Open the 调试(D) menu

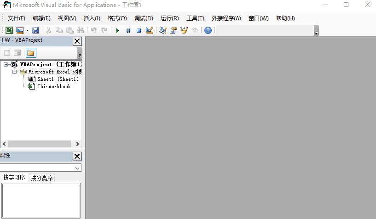(144, 18)
